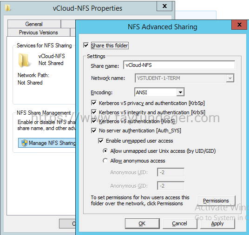Uncheck No server authentication [Auth_SYS]

point(94,131)
